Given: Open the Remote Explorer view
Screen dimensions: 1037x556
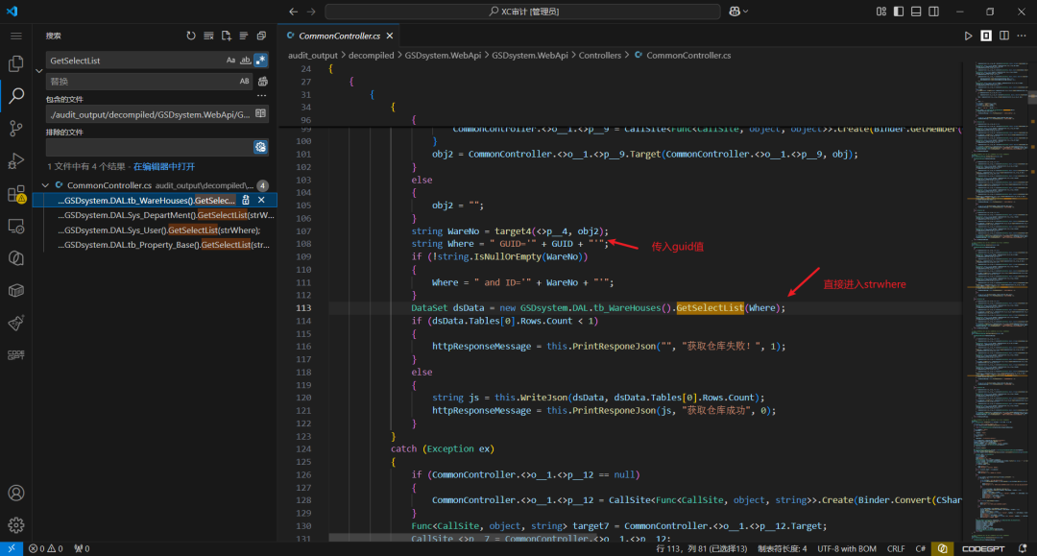Looking at the screenshot, I should click(16, 226).
